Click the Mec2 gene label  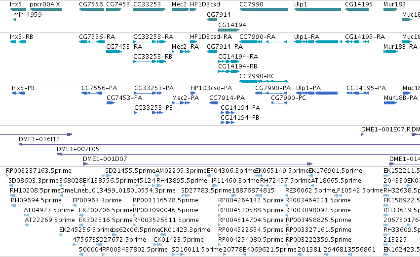pos(179,4)
